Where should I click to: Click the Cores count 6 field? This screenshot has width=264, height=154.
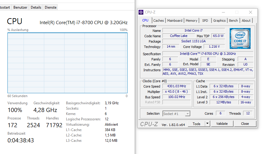click(221, 113)
